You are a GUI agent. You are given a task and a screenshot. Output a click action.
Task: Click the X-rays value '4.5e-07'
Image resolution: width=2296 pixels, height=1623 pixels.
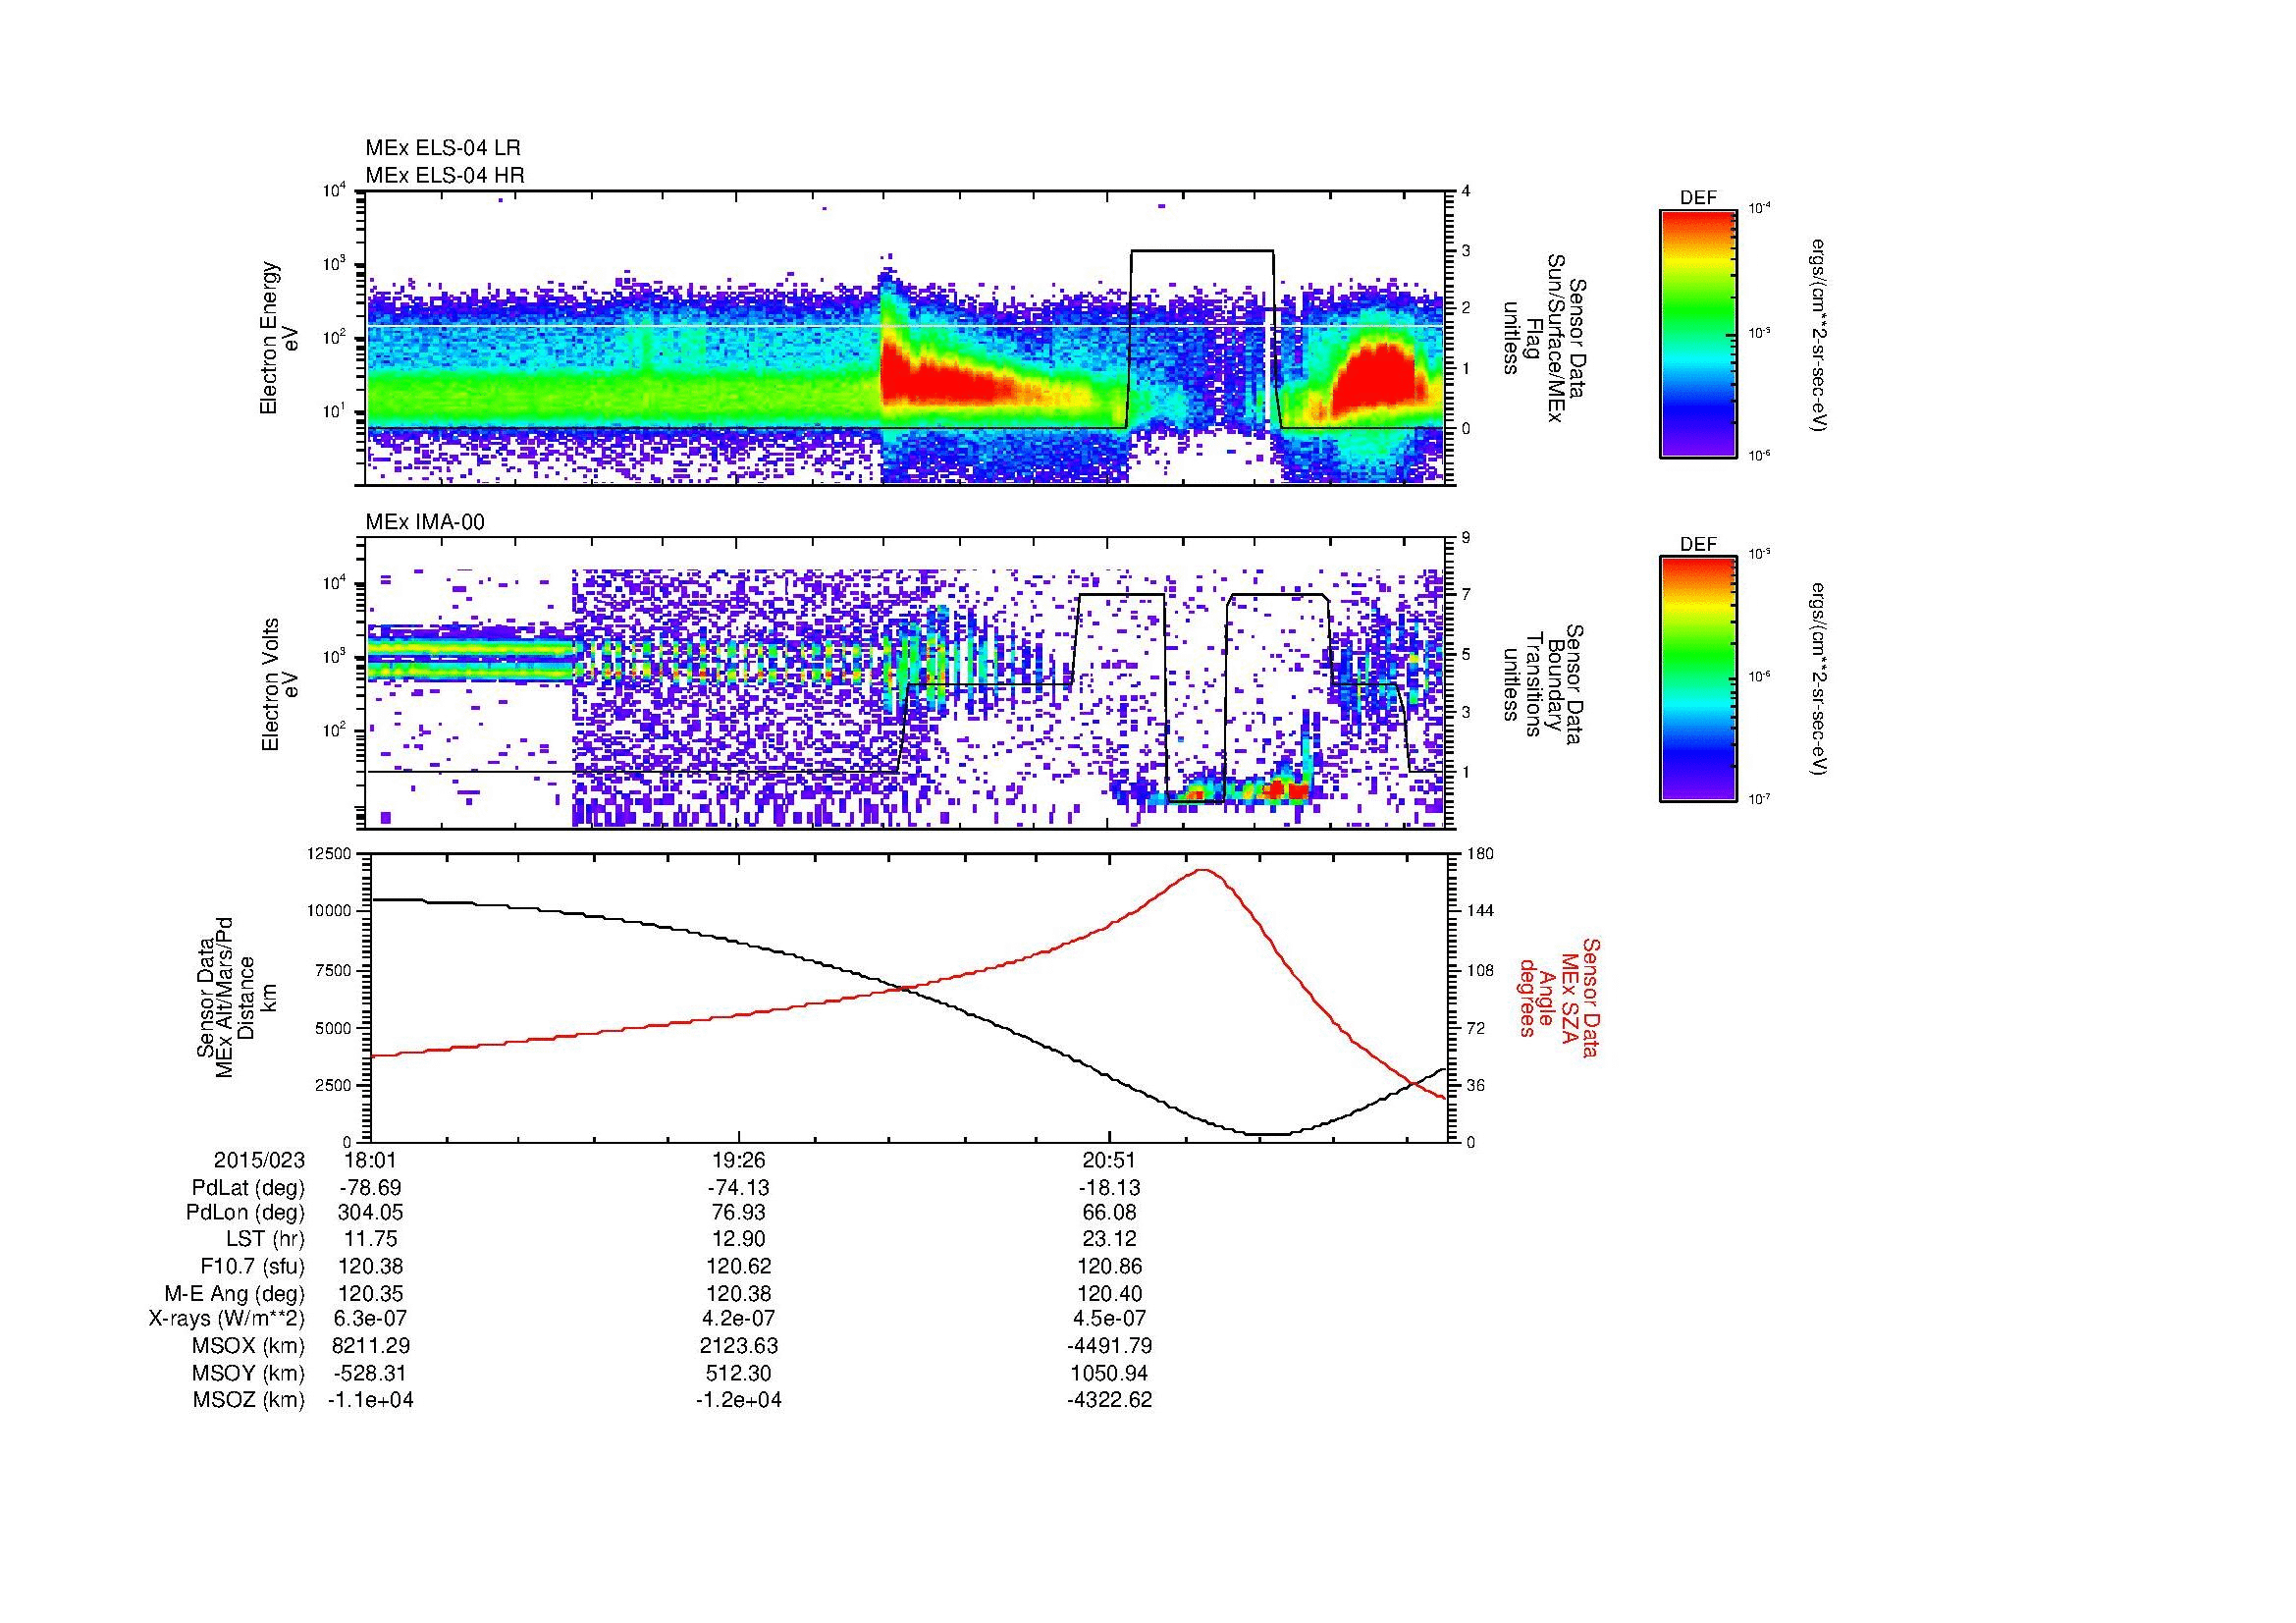point(1109,1319)
